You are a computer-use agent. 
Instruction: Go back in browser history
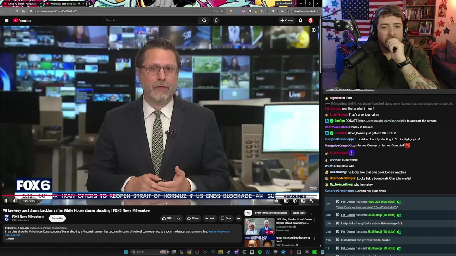point(4,11)
